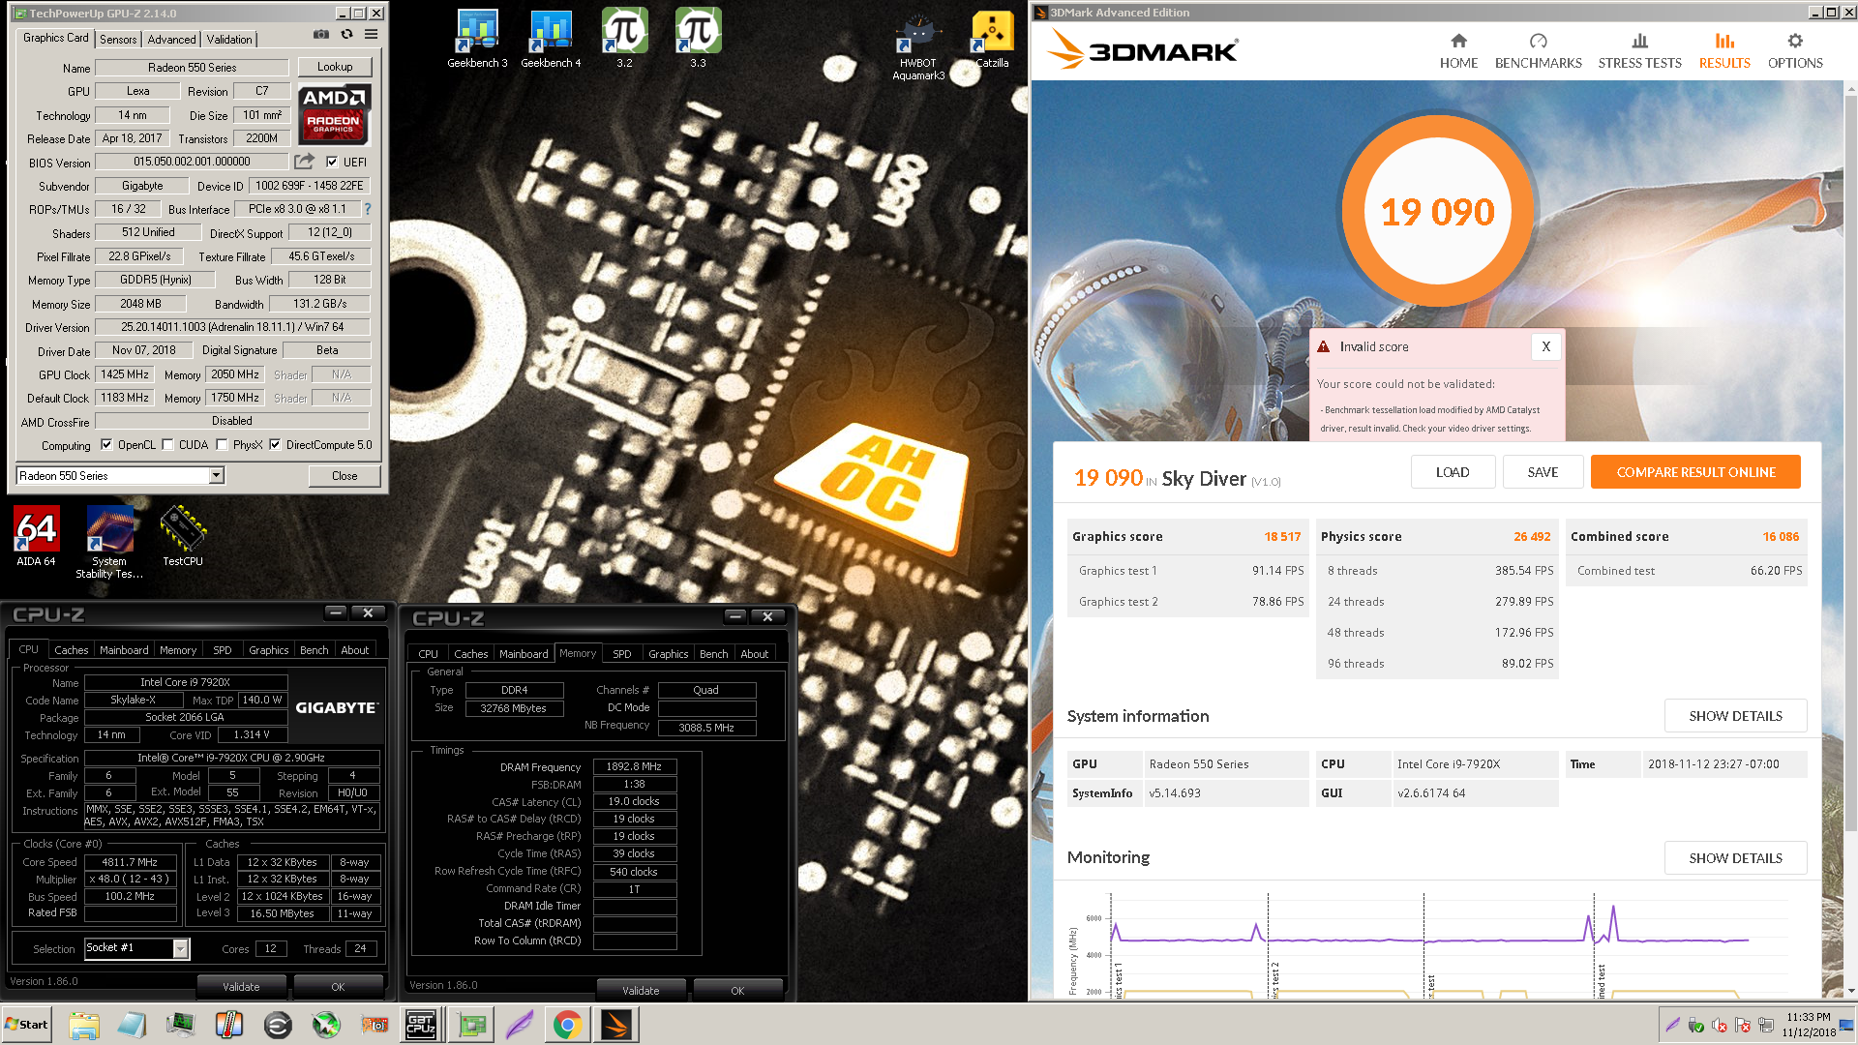Select the 3.3 pi desktop icon
The height and width of the screenshot is (1045, 1858).
tap(698, 39)
